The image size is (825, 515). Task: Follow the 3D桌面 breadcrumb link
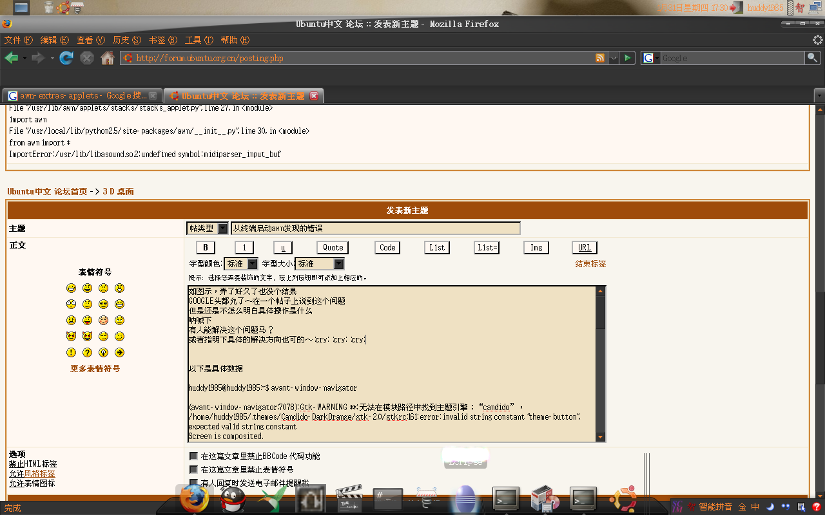pos(118,192)
